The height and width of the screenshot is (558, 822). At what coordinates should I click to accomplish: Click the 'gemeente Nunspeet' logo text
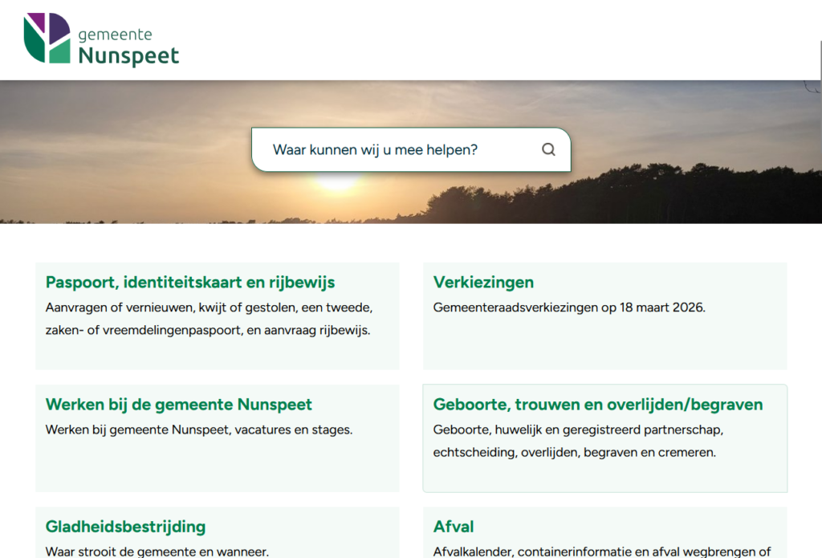pyautogui.click(x=128, y=47)
